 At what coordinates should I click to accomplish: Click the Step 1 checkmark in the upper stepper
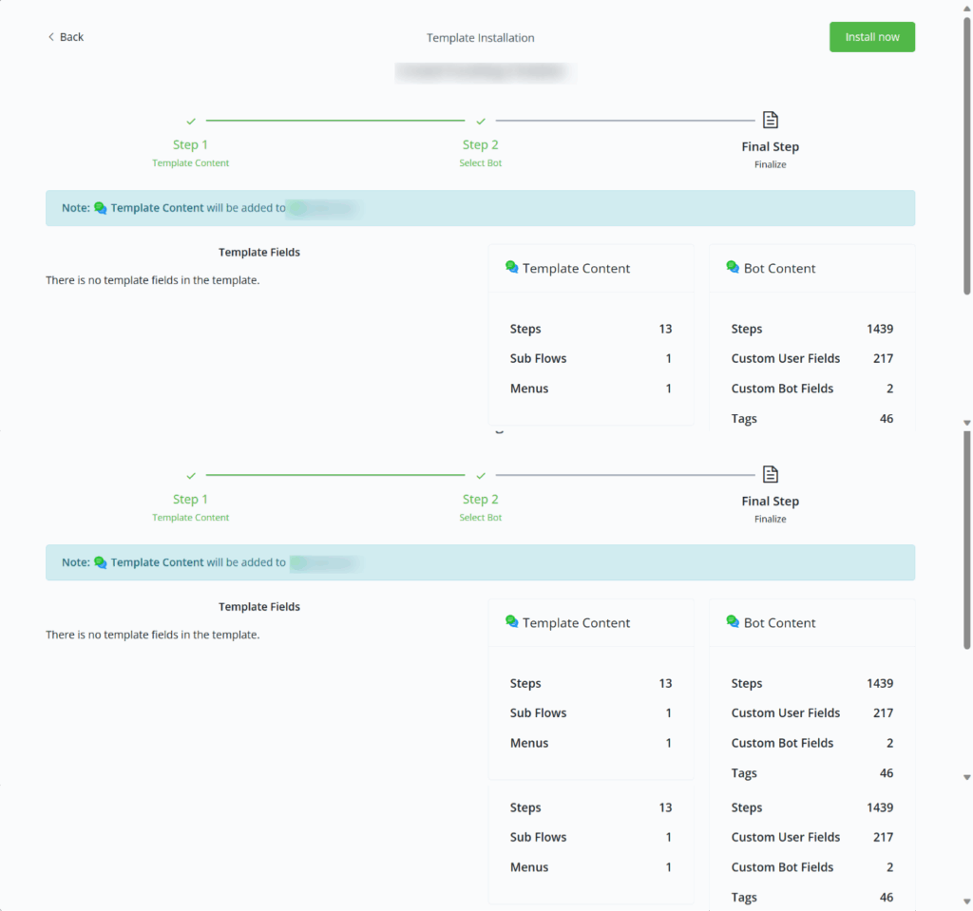tap(191, 122)
